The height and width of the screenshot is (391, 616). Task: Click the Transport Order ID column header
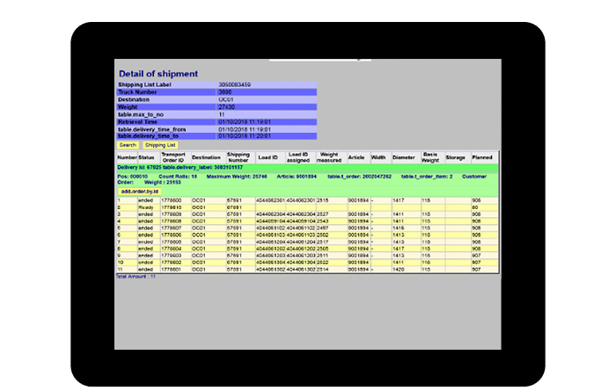[172, 157]
